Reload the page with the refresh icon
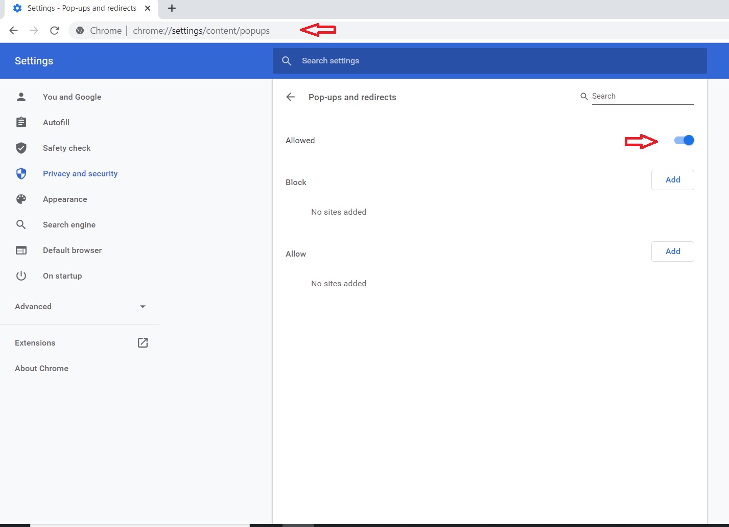729x527 pixels. click(55, 31)
